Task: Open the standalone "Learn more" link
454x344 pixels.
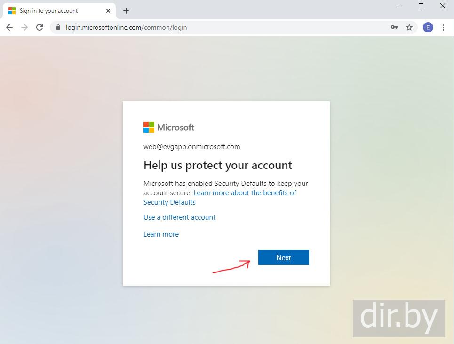Action: click(161, 234)
